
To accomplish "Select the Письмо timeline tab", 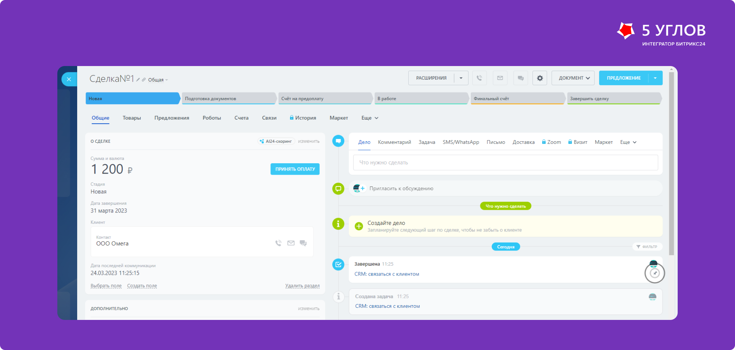I will [x=496, y=142].
